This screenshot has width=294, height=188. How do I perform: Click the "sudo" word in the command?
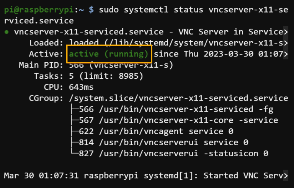click(x=108, y=10)
